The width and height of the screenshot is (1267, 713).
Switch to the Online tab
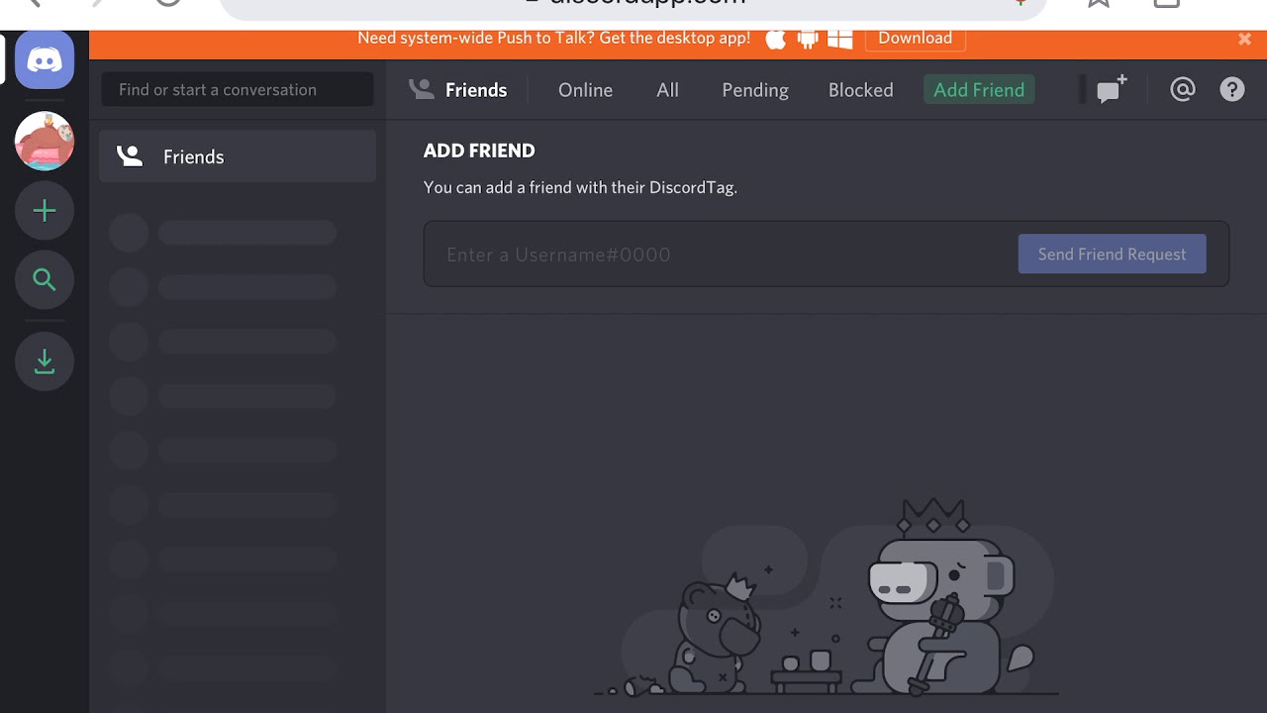coord(585,90)
